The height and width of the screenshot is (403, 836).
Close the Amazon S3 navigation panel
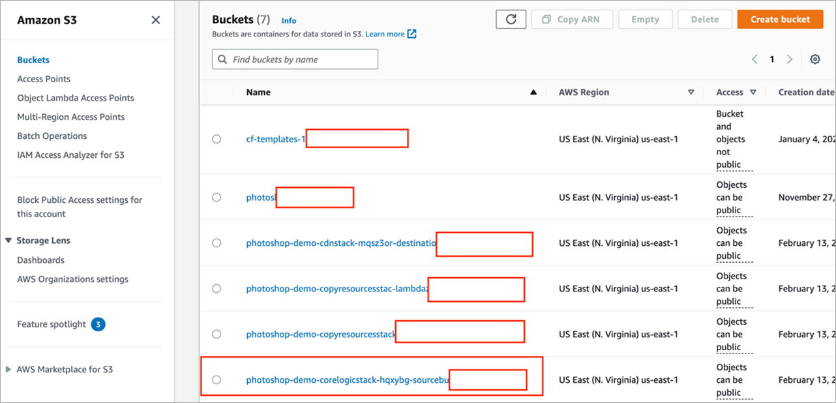155,20
